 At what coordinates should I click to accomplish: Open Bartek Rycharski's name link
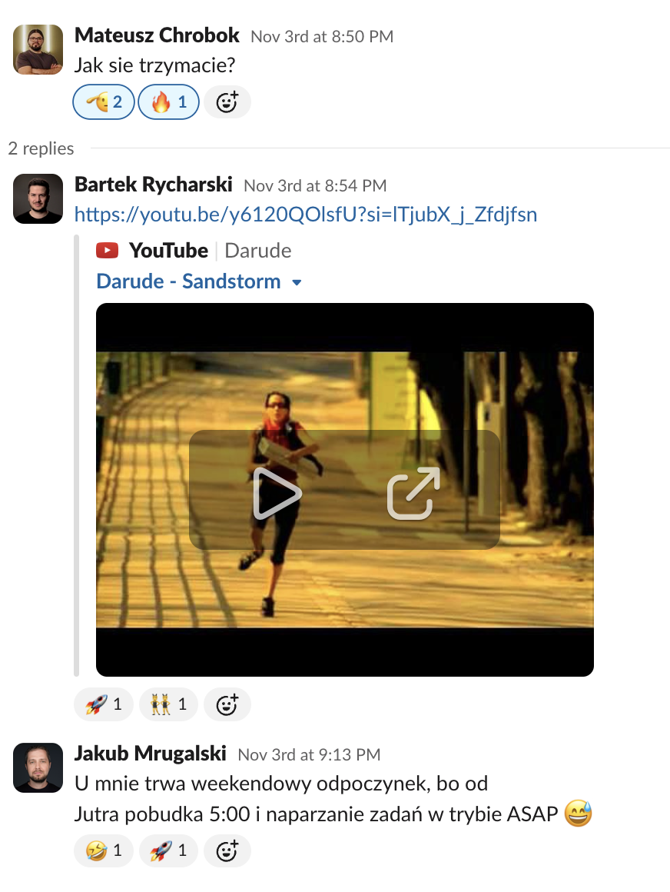pos(154,185)
